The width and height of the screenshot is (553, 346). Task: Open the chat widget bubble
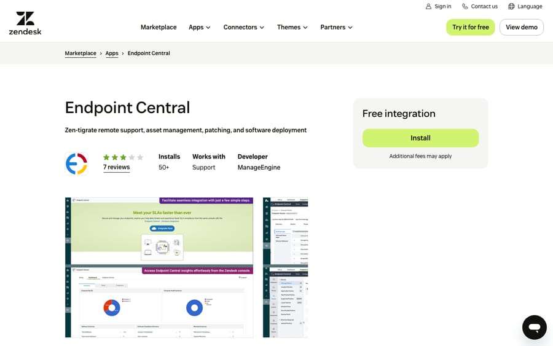pos(535,328)
